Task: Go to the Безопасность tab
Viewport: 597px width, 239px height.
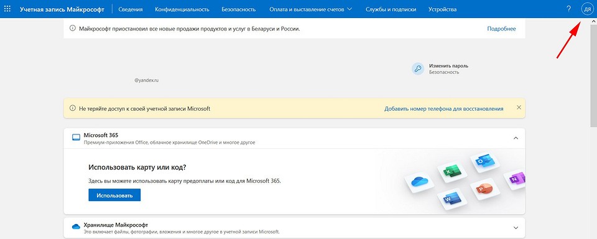Action: pos(238,9)
